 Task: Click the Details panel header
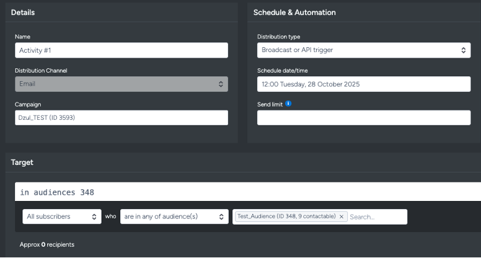pos(23,12)
